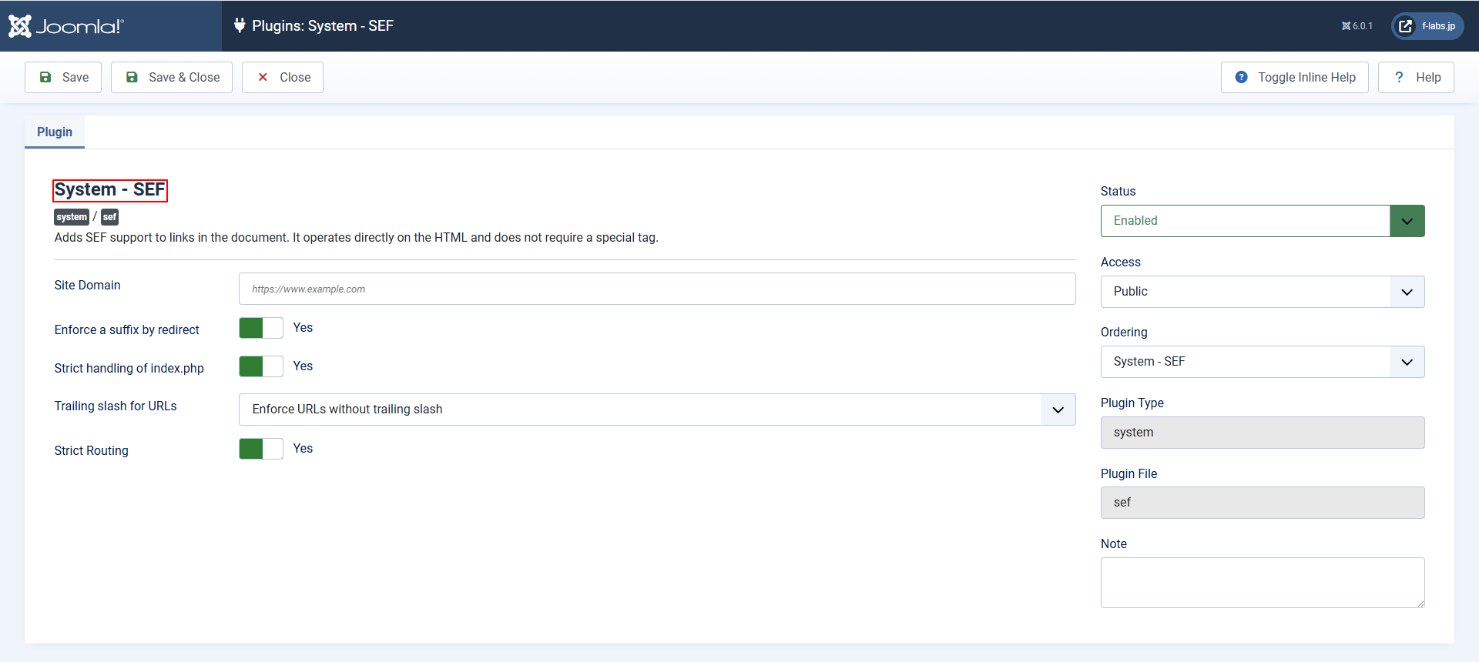Expand the Access dropdown showing Public

[1262, 292]
